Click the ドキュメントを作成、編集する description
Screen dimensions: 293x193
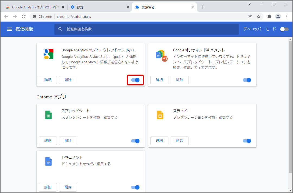pyautogui.click(x=86, y=164)
